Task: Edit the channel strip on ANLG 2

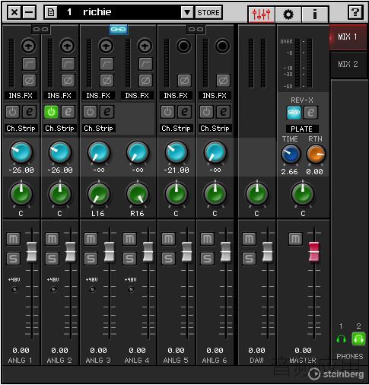Action: 68,112
